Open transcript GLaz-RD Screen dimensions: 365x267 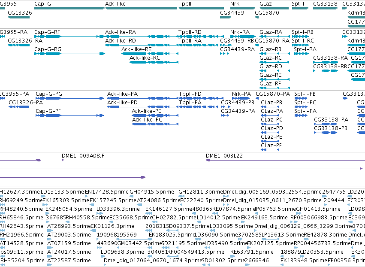(x=275, y=71)
